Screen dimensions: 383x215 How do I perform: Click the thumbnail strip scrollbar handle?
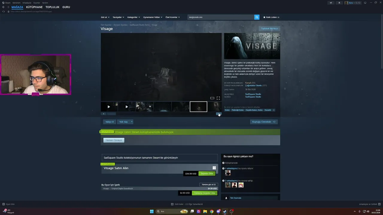[111, 114]
